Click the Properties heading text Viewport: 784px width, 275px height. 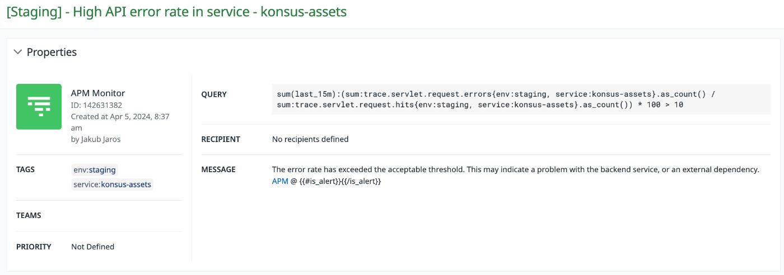pos(52,52)
